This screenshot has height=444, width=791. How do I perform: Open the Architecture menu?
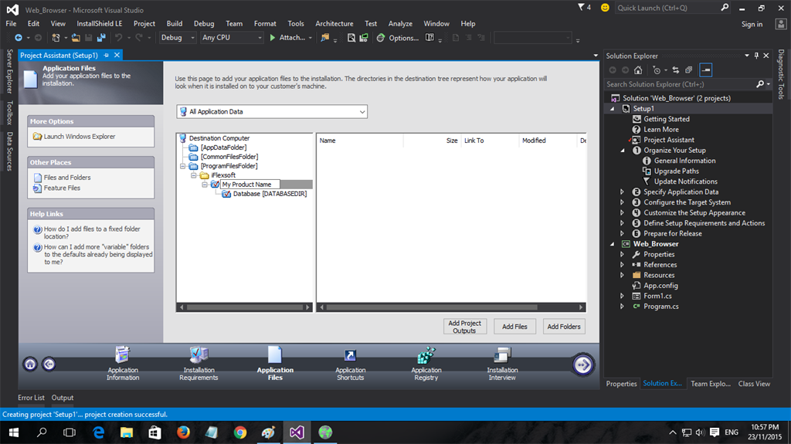pyautogui.click(x=334, y=24)
